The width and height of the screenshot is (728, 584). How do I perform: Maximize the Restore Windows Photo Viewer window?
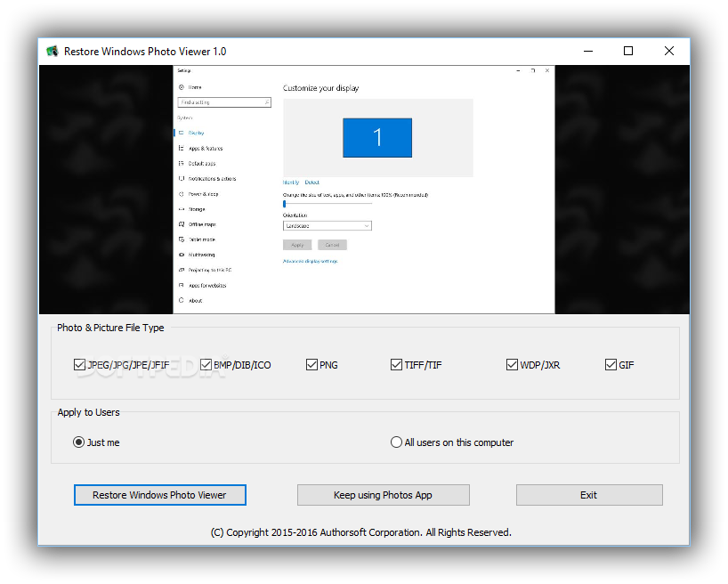pos(628,51)
